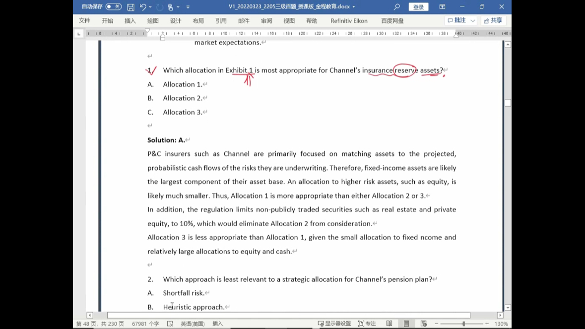
Task: Open the 插入 ribbon tab
Action: tap(130, 21)
